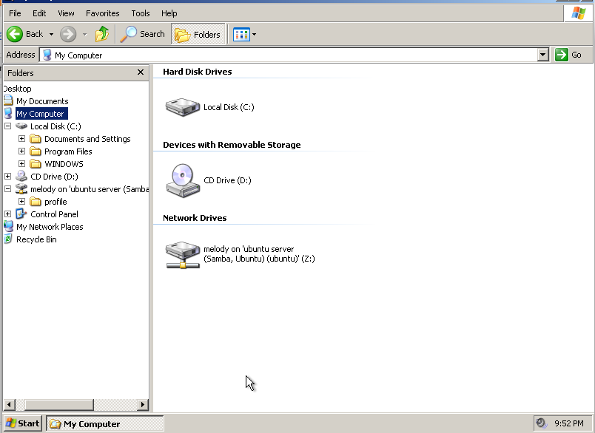Click Devices with Removable Storage header
This screenshot has width=595, height=433.
click(x=232, y=145)
